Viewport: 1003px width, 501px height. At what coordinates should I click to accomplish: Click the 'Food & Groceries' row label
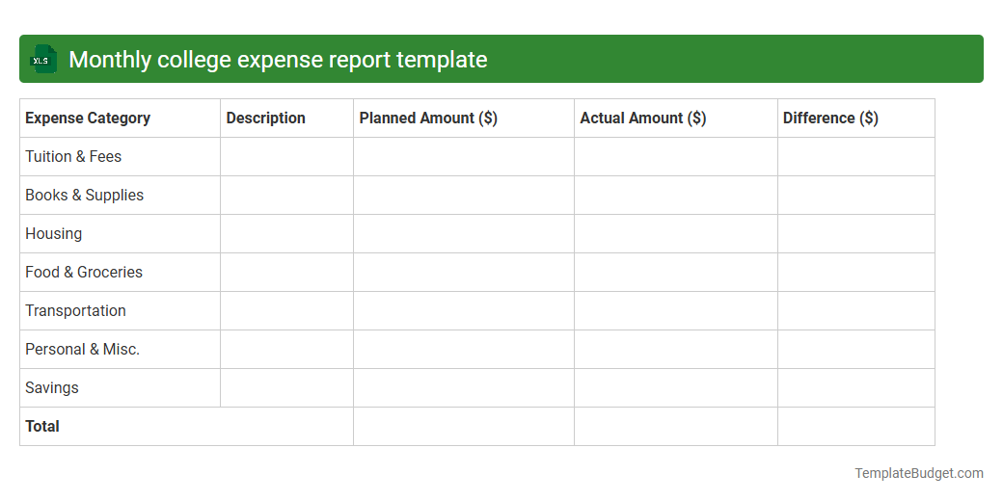click(84, 273)
